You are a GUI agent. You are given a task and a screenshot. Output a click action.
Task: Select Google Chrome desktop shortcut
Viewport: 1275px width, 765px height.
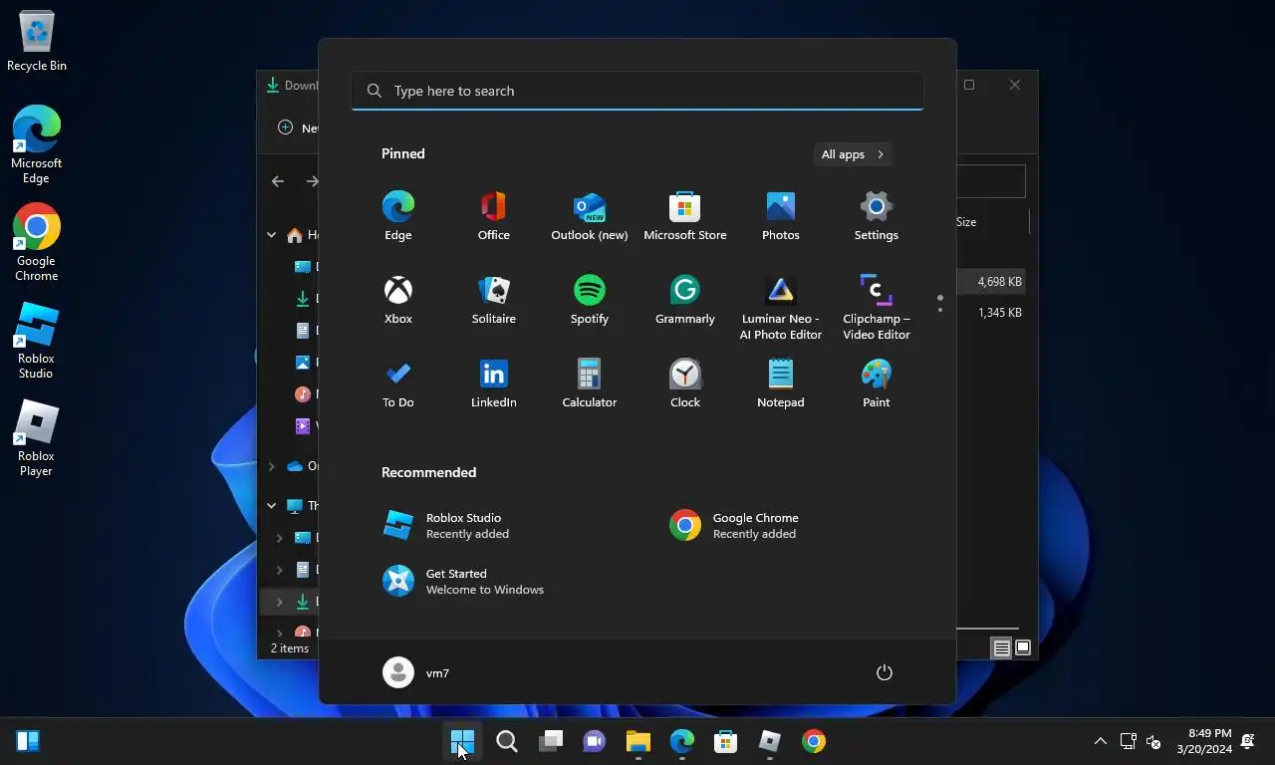37,242
